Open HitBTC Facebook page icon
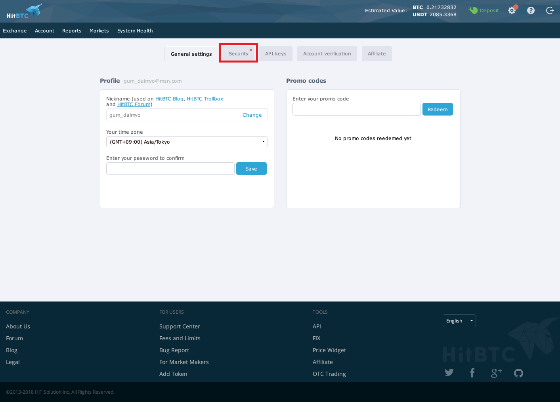The image size is (560, 402). point(472,373)
